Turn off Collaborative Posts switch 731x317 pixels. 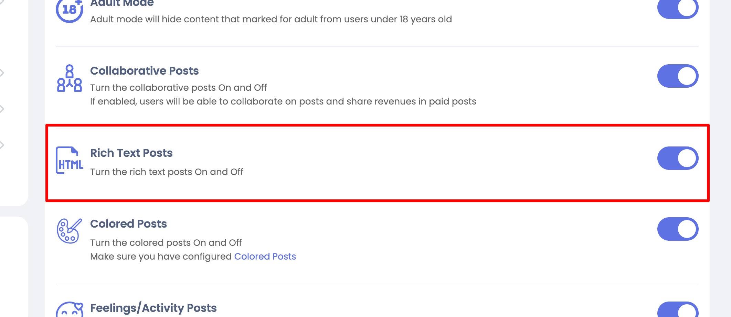pyautogui.click(x=678, y=76)
